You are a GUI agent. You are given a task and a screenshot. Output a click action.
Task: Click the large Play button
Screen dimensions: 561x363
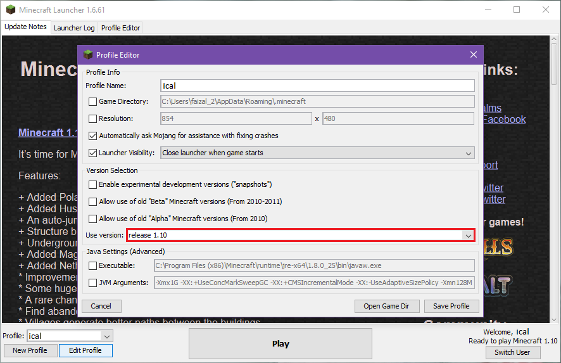[280, 343]
